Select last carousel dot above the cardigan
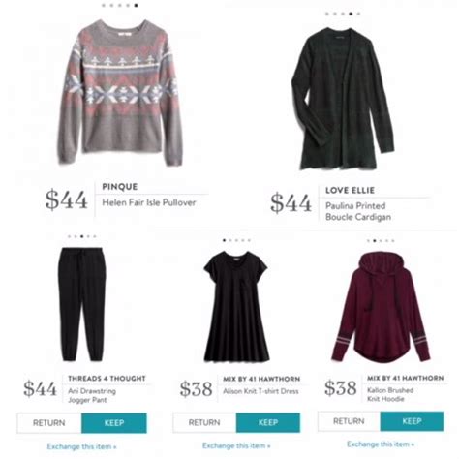Image resolution: width=459 pixels, height=459 pixels. (x=358, y=14)
